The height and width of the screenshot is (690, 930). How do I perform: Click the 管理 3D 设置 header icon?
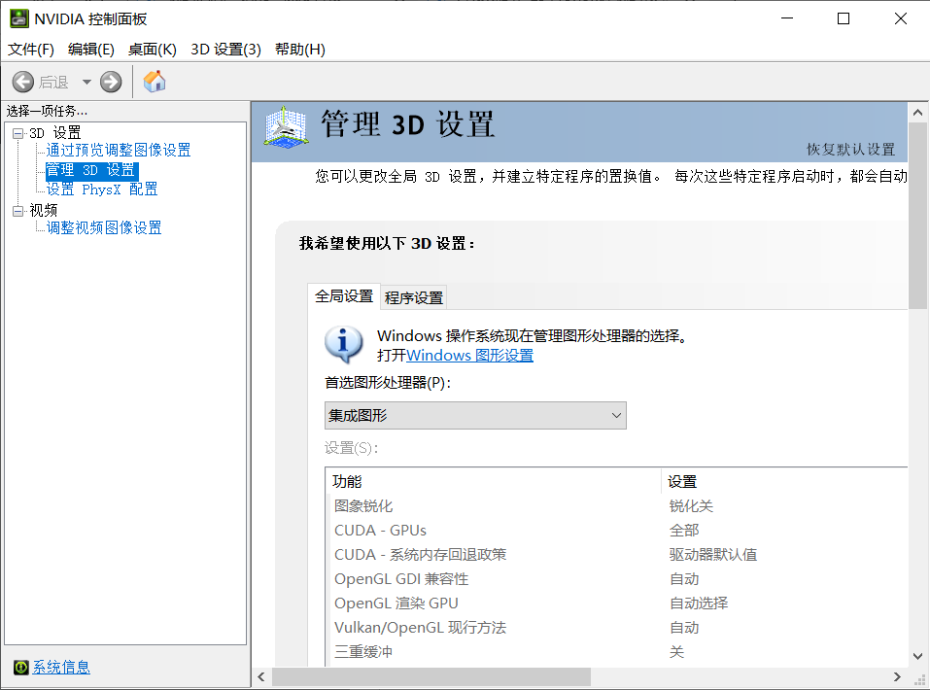coord(287,126)
